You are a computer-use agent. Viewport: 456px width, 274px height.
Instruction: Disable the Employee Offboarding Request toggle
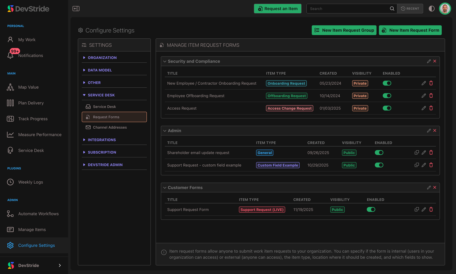tap(387, 96)
